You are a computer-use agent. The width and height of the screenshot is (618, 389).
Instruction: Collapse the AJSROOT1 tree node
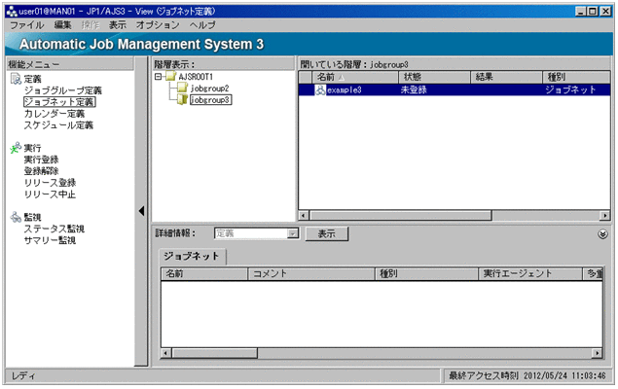click(158, 77)
